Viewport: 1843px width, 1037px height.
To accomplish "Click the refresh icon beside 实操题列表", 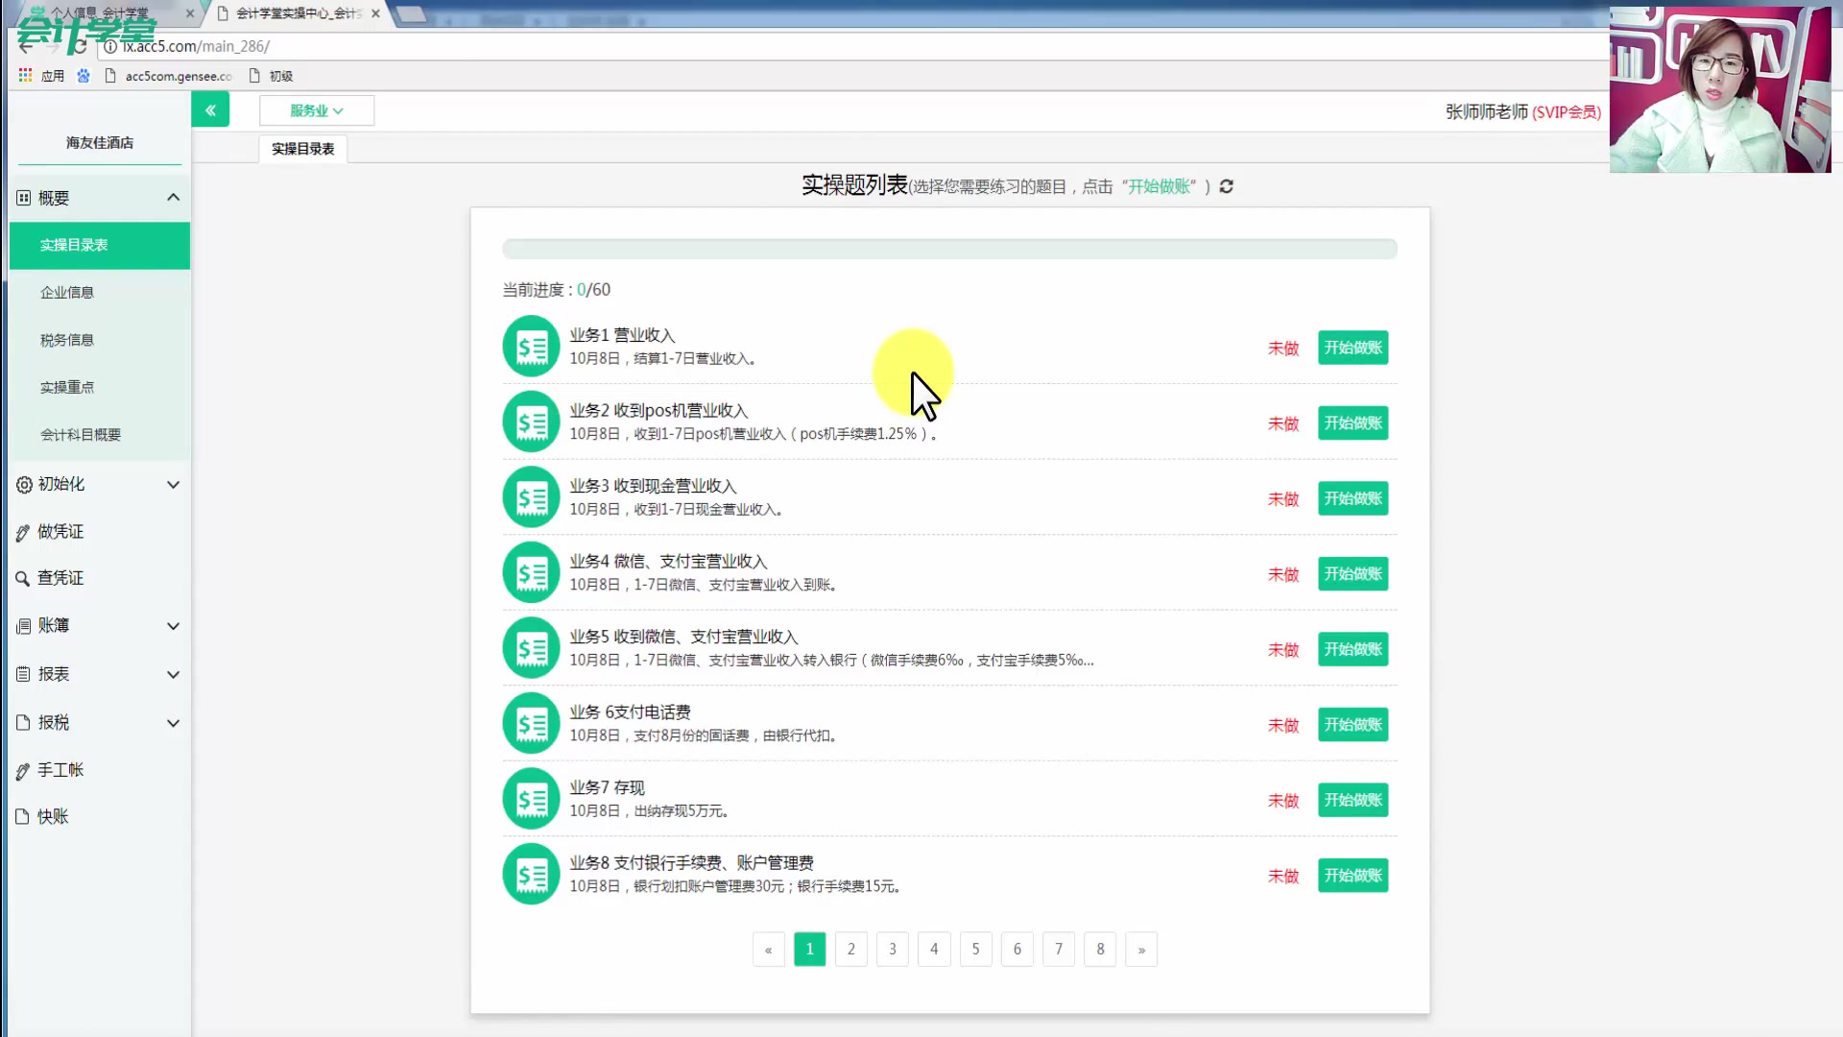I will coord(1226,186).
